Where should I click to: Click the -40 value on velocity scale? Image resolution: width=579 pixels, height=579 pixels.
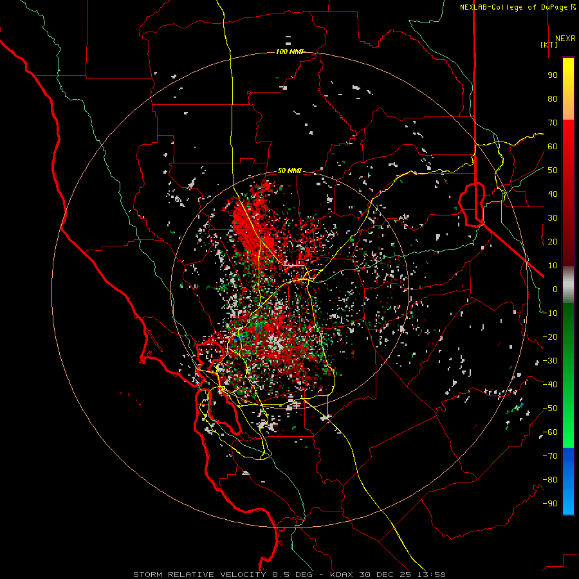click(550, 385)
